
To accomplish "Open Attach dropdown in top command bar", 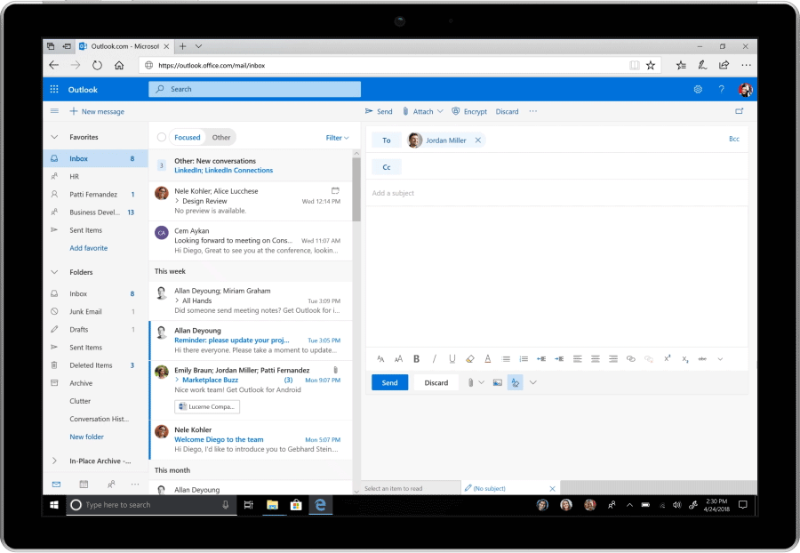I will coord(440,111).
